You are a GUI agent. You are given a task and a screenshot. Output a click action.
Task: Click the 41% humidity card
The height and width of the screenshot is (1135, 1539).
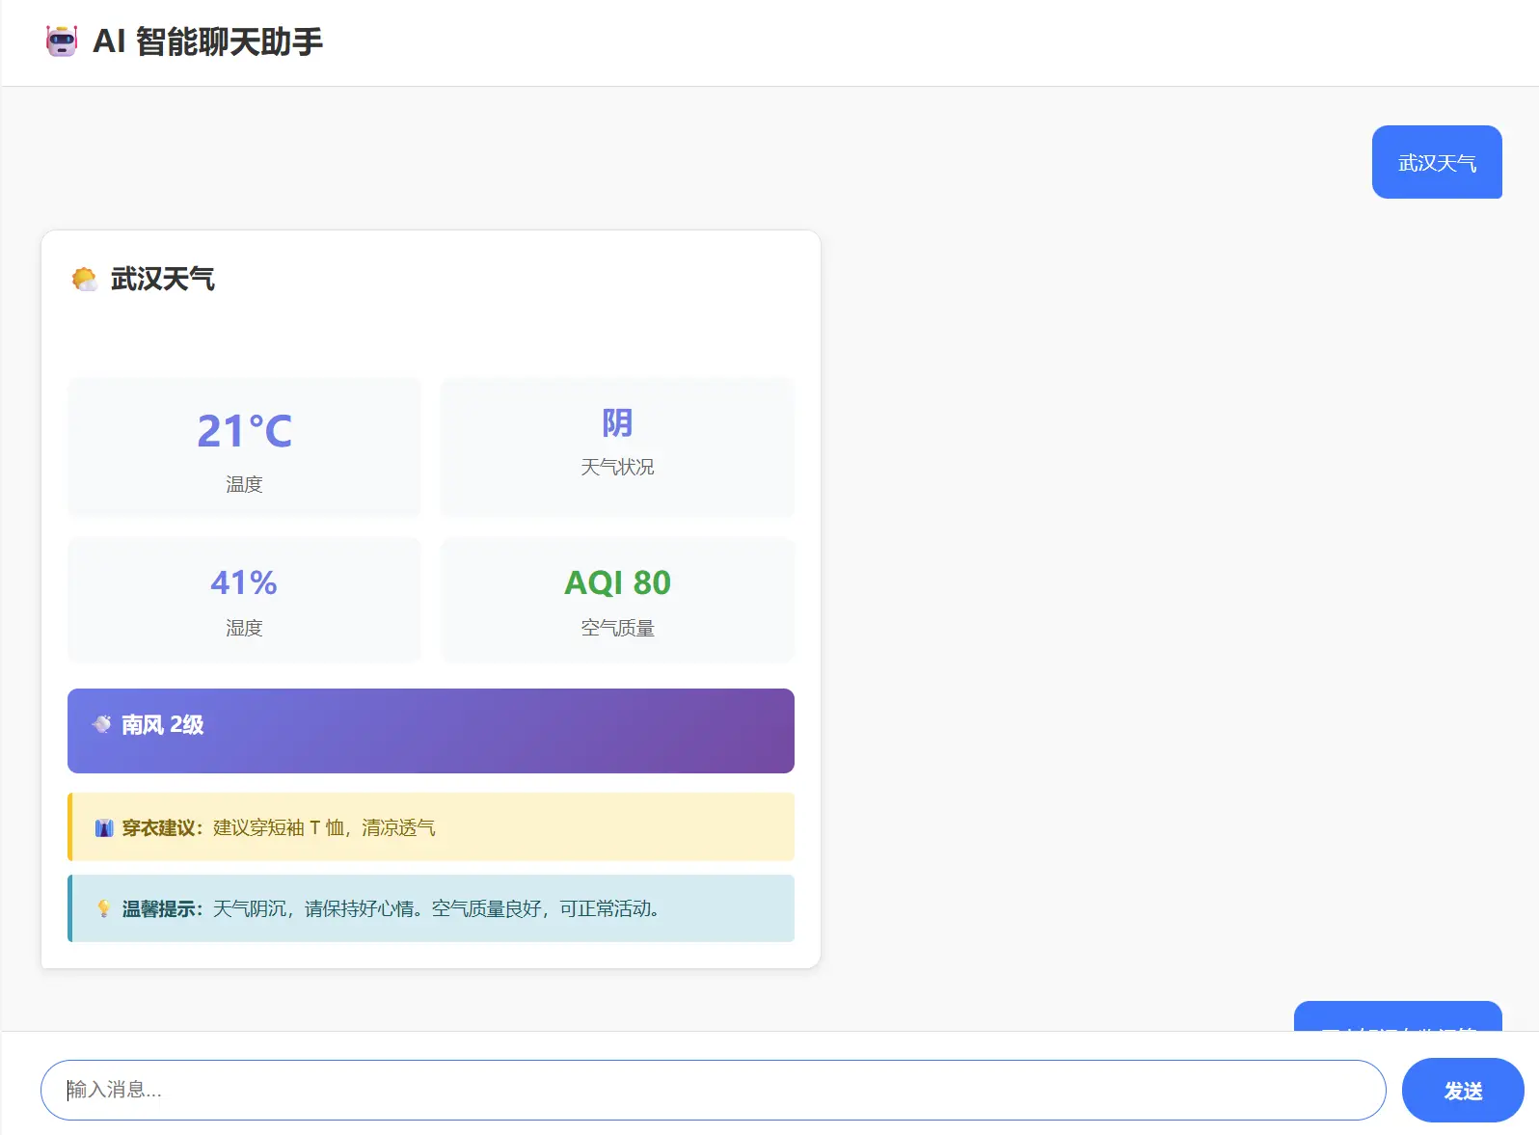point(244,599)
